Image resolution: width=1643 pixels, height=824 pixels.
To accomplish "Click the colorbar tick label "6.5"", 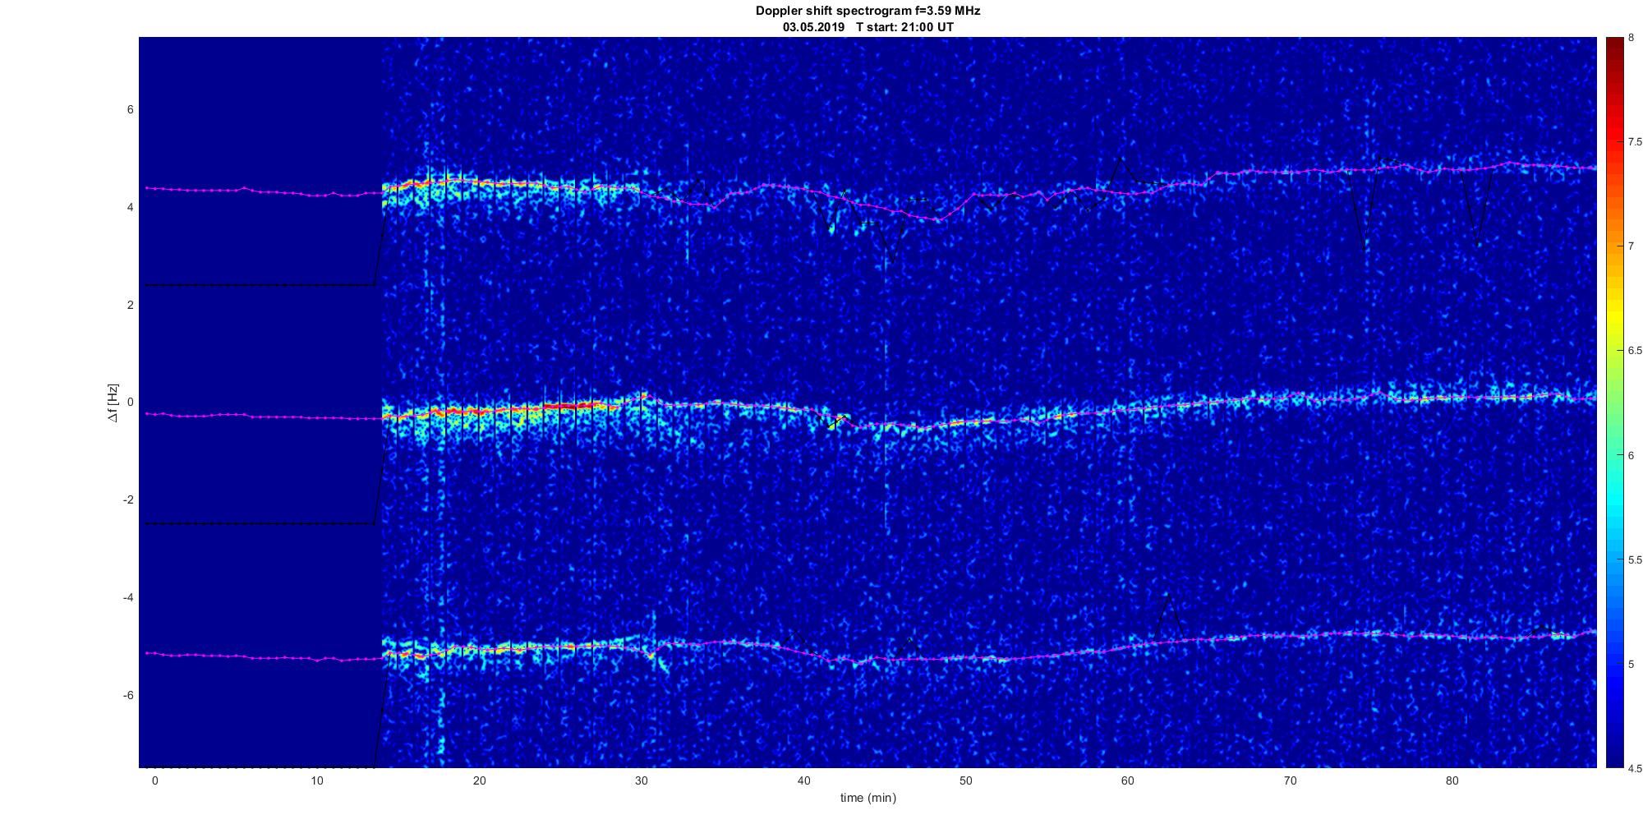I will click(x=1635, y=351).
